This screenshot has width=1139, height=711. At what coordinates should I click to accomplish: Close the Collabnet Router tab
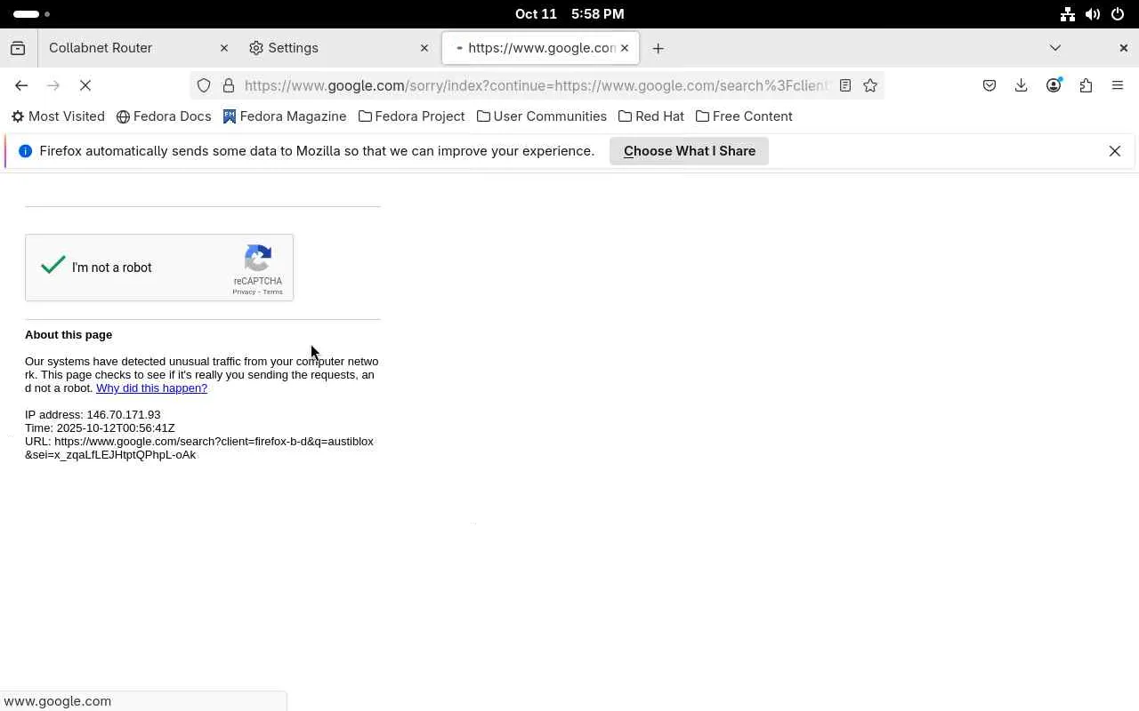click(x=224, y=48)
